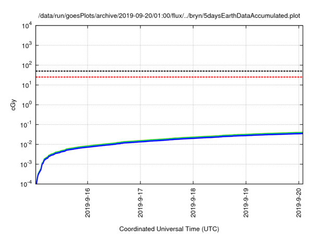Click the 10^1 y-axis tick label

pos(27,85)
